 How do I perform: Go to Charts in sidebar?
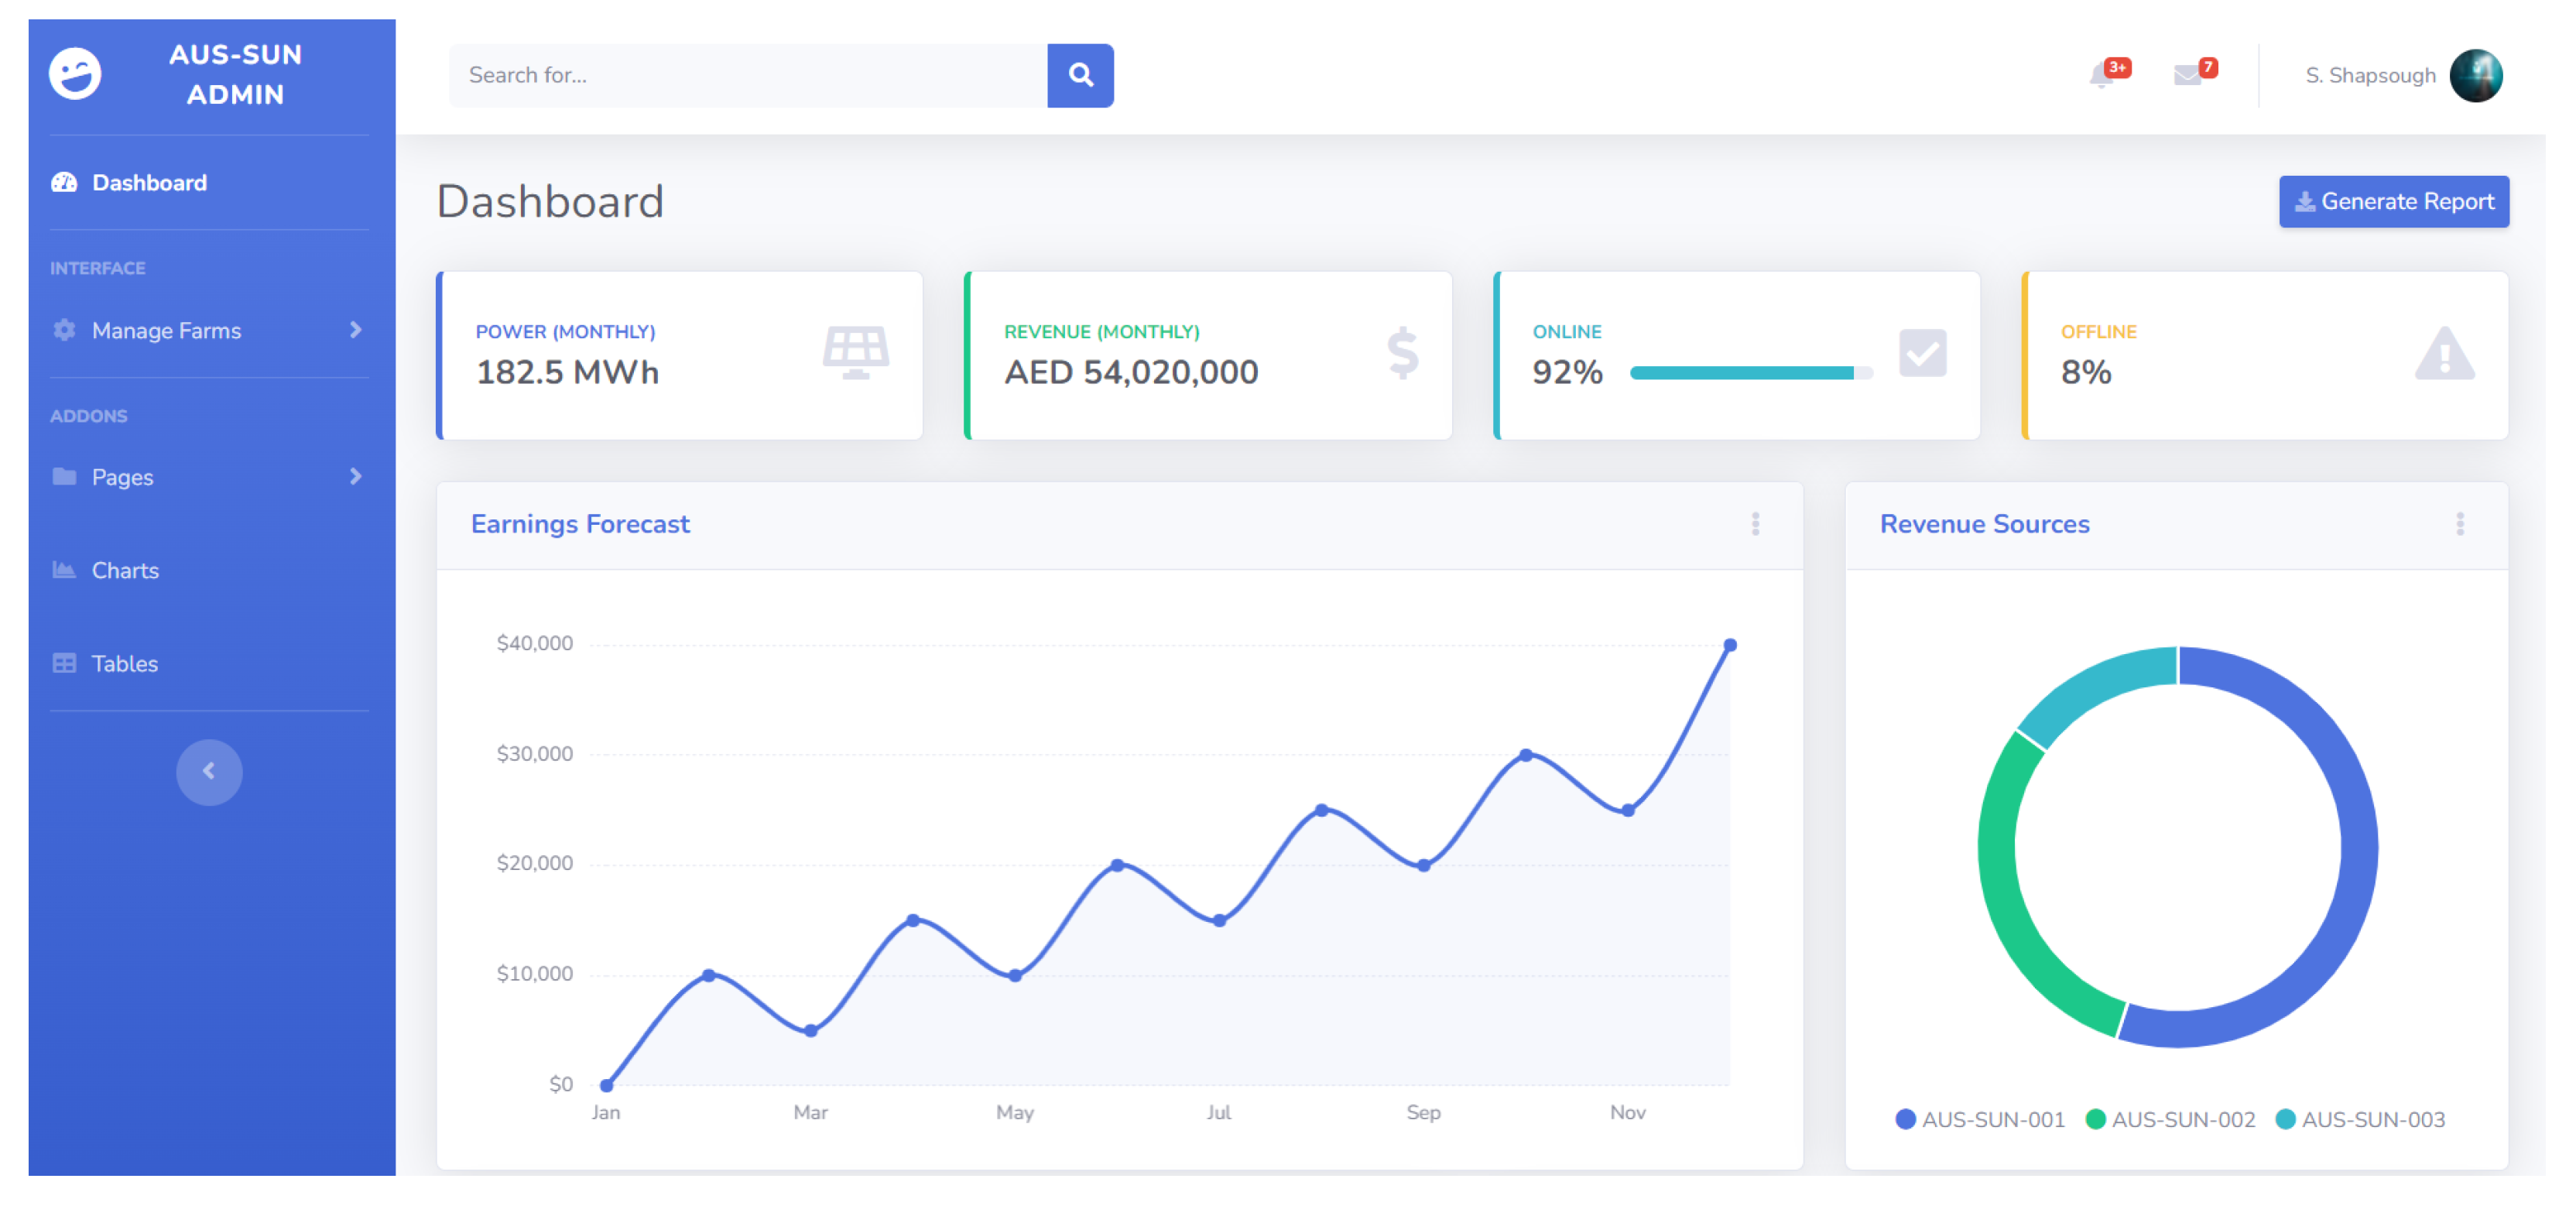point(125,570)
